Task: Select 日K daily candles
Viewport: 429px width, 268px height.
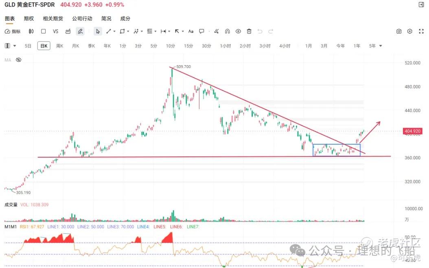Action: coord(44,46)
